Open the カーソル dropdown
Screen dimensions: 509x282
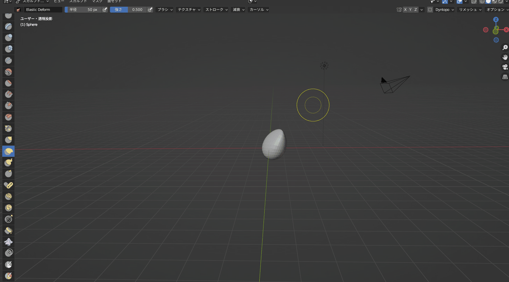(258, 9)
